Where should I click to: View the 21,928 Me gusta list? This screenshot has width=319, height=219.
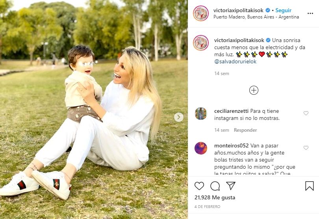[x=215, y=197]
